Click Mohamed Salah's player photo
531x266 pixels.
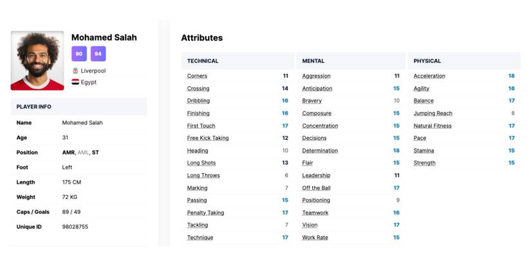click(x=37, y=61)
